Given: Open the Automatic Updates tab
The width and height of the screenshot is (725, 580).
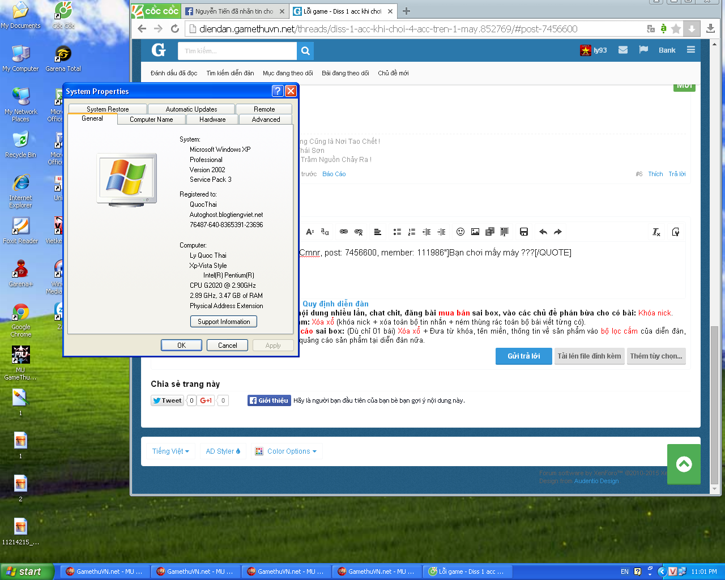Looking at the screenshot, I should point(191,109).
